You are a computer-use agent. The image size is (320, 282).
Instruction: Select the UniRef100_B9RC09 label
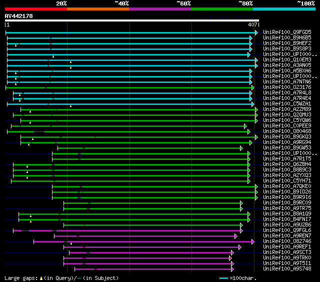click(x=287, y=203)
